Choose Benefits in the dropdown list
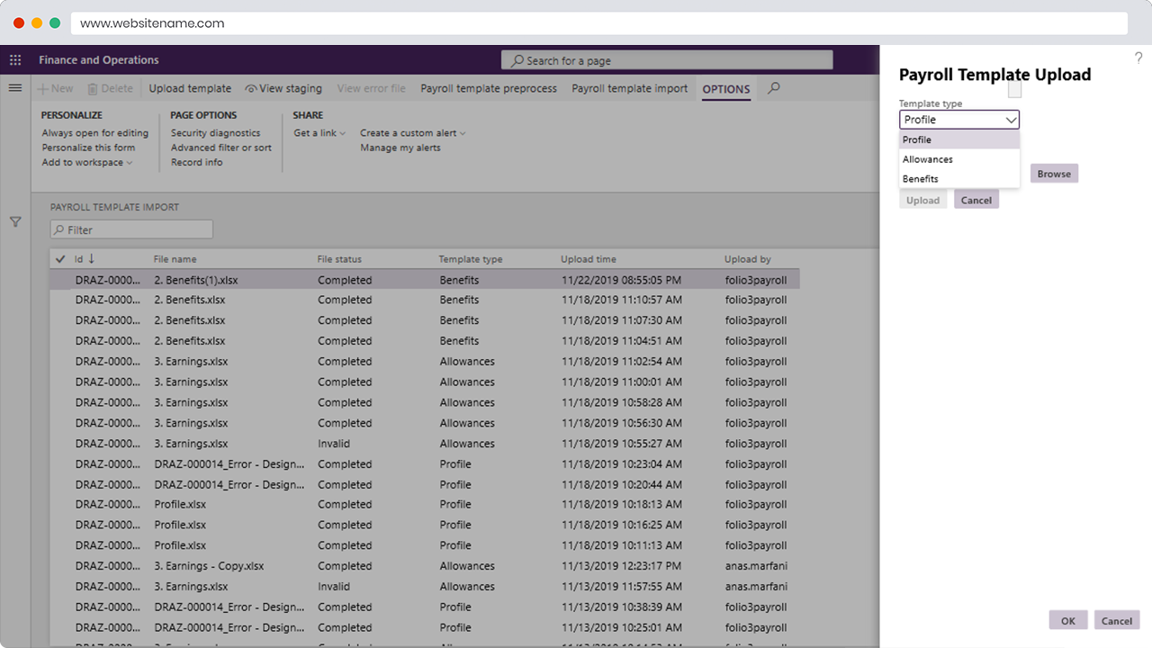Image resolution: width=1152 pixels, height=648 pixels. click(x=959, y=179)
